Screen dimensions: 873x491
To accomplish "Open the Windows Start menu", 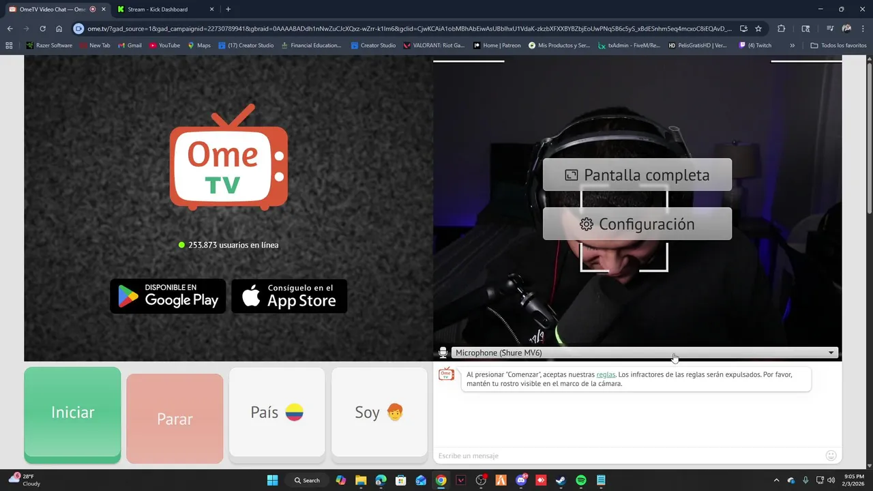I will (x=273, y=480).
